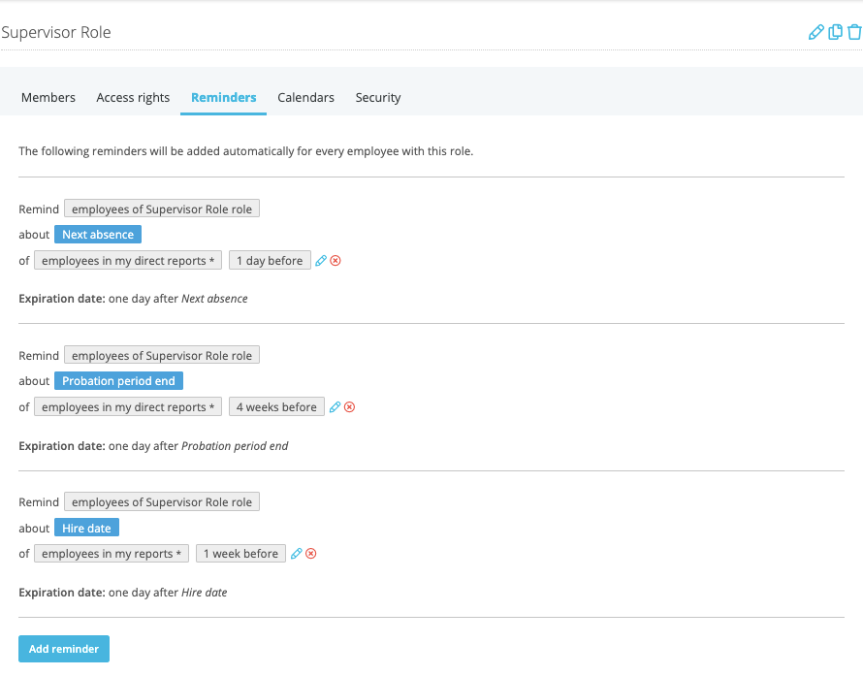Click the '1 day before' timing field
863x676 pixels.
[270, 261]
